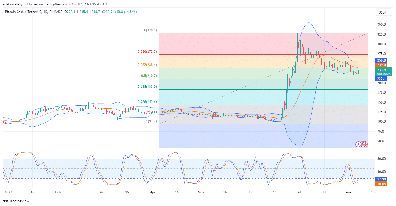Select the 0.786(143.6) Fibonacci level label
The image size is (396, 206).
click(147, 102)
